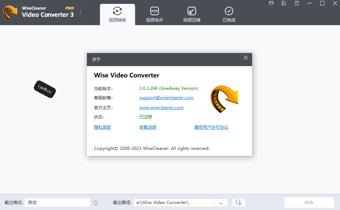Screen dimensions: 340x210
Task: Click the 输出路径 output path field
Action: (174, 203)
